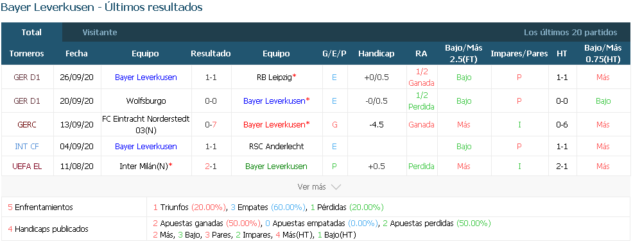633x244 pixels.
Task: Select the Total tab
Action: point(31,32)
